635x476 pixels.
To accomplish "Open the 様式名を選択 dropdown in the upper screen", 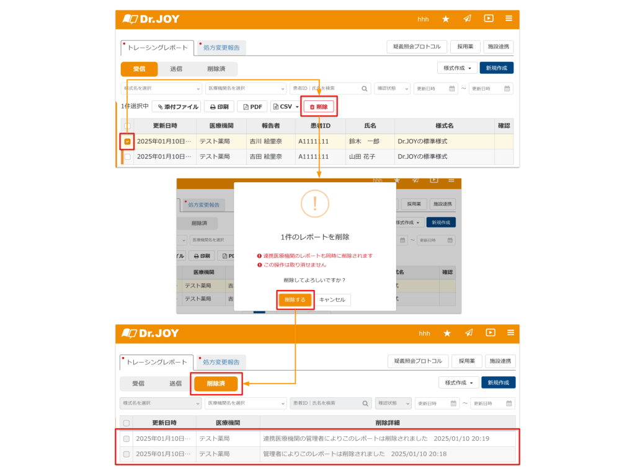I will (161, 89).
